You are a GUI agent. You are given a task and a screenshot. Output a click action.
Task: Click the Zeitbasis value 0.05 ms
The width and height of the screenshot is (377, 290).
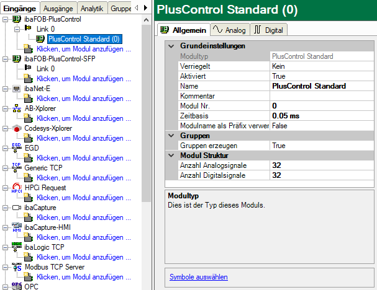click(322, 116)
